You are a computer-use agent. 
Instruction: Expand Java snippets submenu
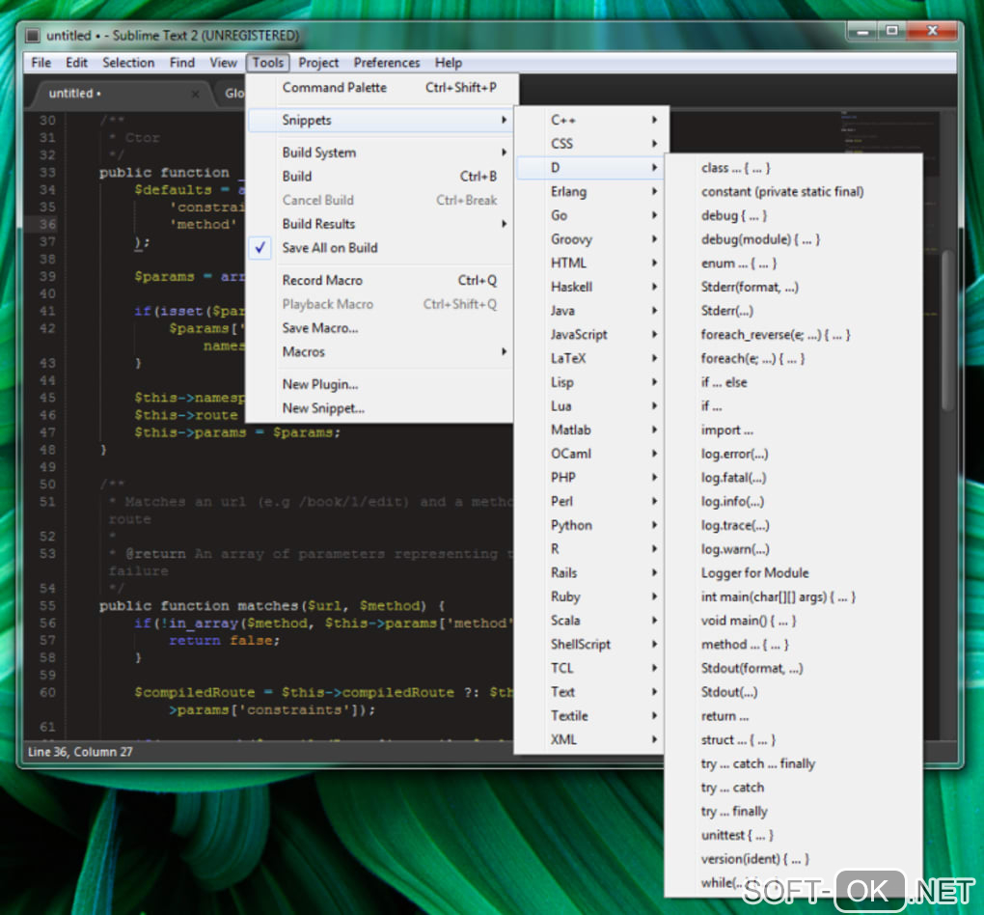pos(591,311)
